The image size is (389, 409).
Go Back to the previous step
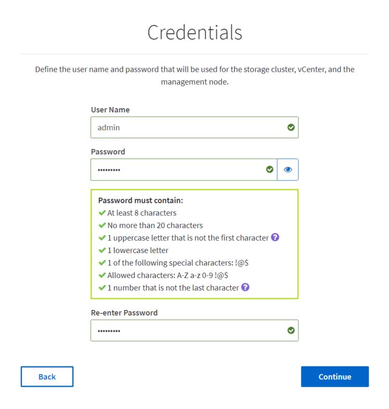47,377
